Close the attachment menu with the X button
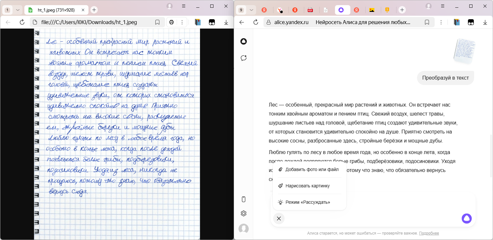 coord(279,219)
